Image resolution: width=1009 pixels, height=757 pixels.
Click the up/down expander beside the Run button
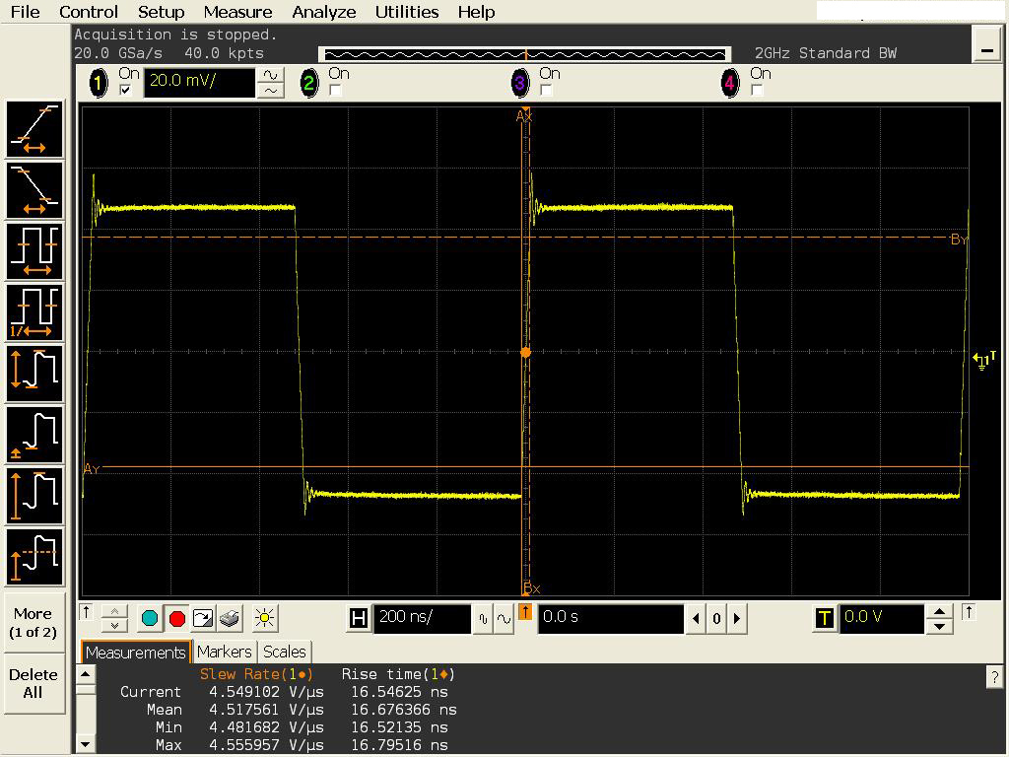tap(114, 618)
